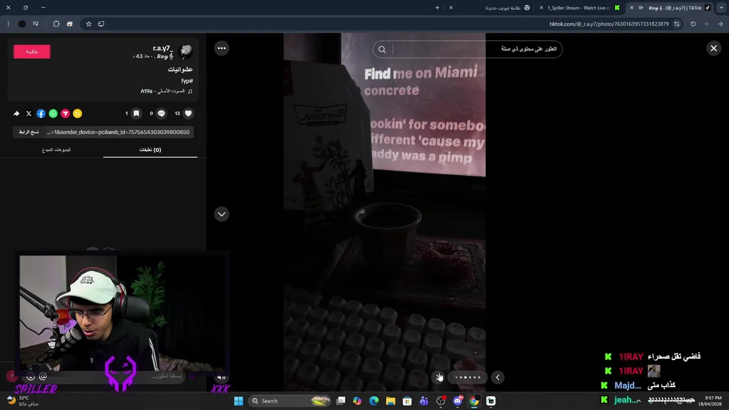Go to previous photo slide arrow

(497, 377)
